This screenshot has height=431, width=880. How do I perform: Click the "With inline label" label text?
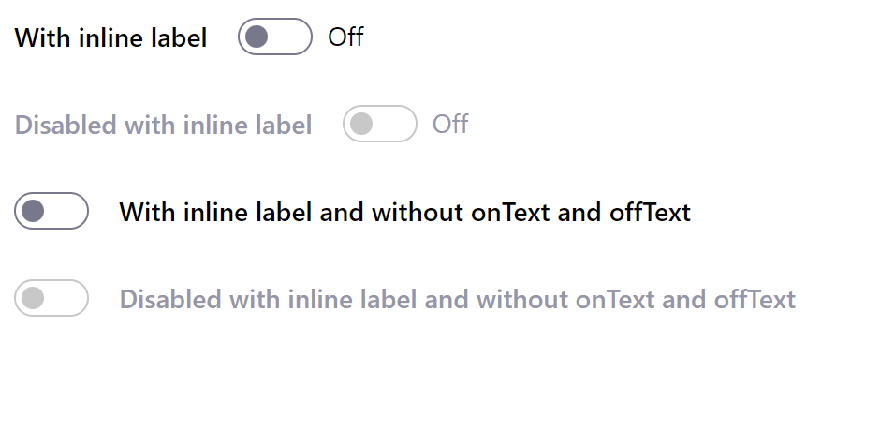(x=111, y=38)
